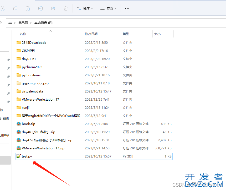Click the CISP资料 folder name
The image size is (226, 190).
[28, 51]
